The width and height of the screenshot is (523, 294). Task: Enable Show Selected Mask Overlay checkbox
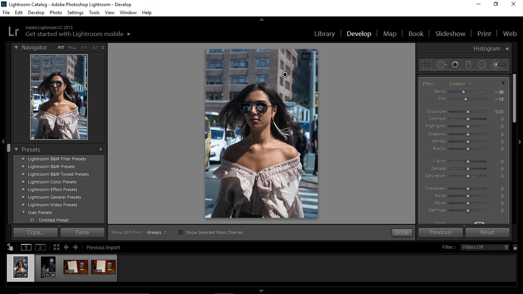click(x=181, y=232)
